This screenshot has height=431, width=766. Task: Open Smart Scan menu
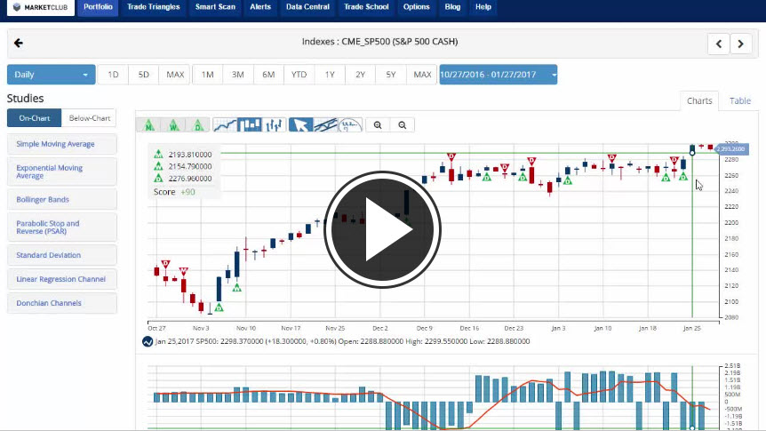[x=215, y=7]
